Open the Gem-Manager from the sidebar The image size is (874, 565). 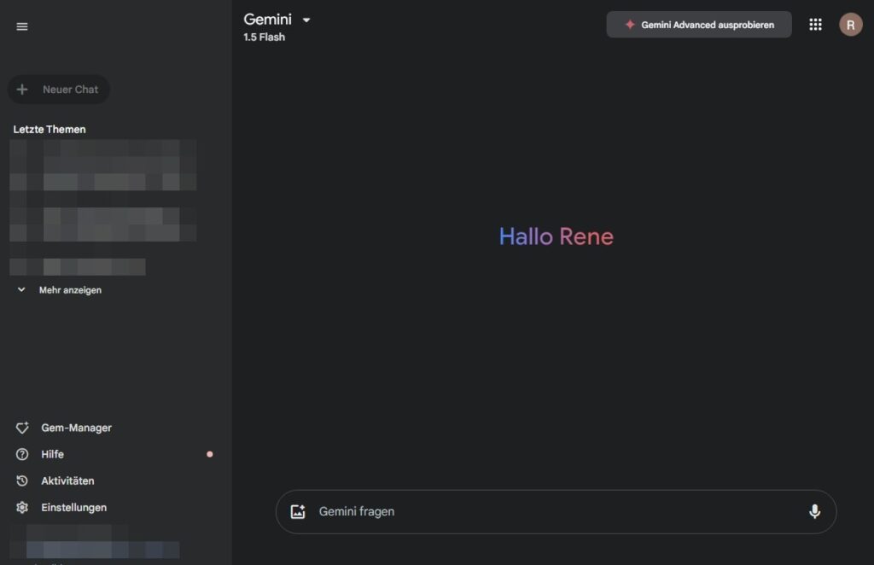click(76, 428)
